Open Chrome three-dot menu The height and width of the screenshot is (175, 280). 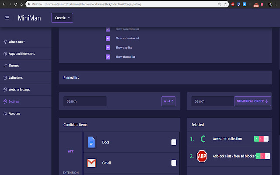tap(276, 4)
